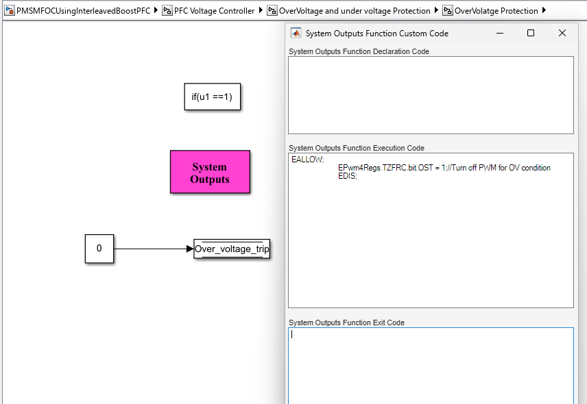The width and height of the screenshot is (587, 404).
Task: Expand arrow after PMSMFOCUsingInterleavedBoostPFC breadcrumb
Action: tap(156, 10)
